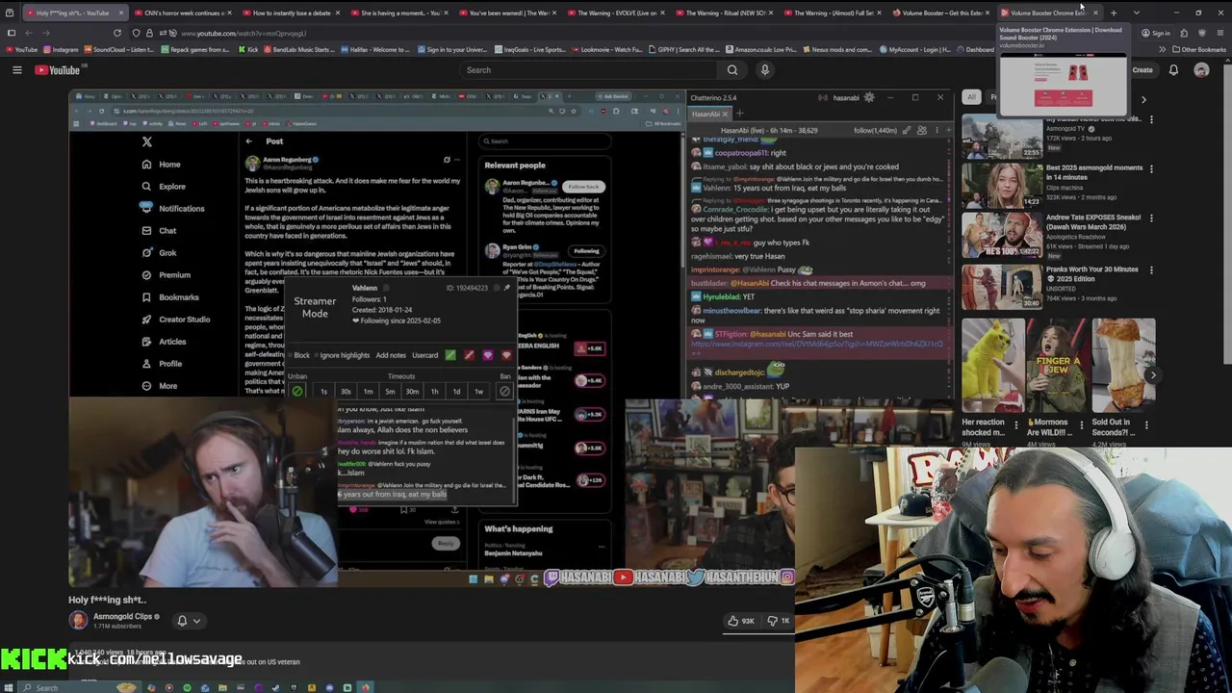The height and width of the screenshot is (693, 1232).
Task: Open the SoundCloud bookmark
Action: point(119,49)
